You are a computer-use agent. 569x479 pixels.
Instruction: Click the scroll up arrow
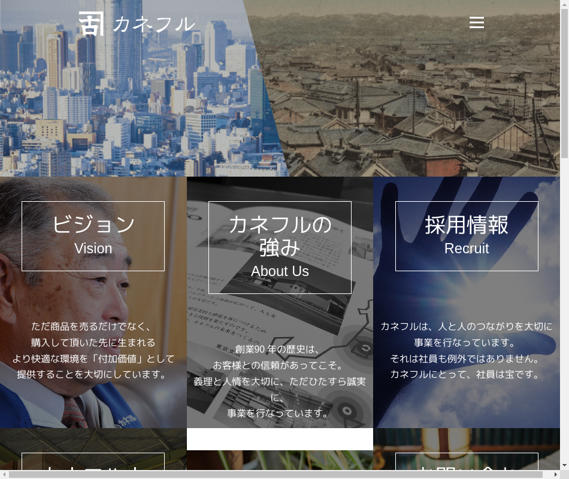tap(564, 4)
